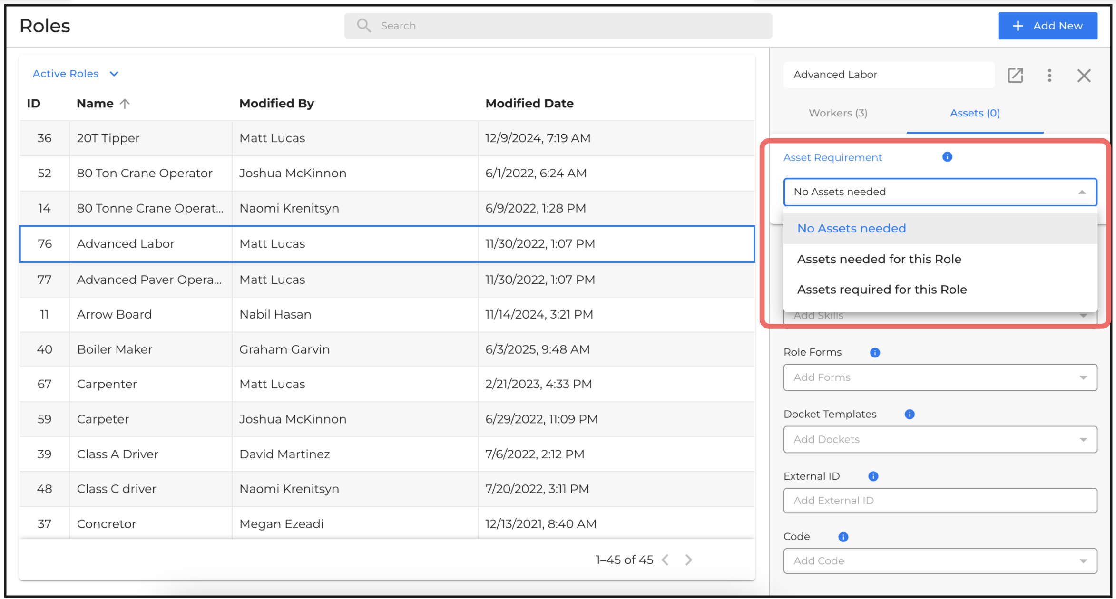This screenshot has height=599, width=1116.
Task: Click the Add External ID field
Action: pos(940,500)
